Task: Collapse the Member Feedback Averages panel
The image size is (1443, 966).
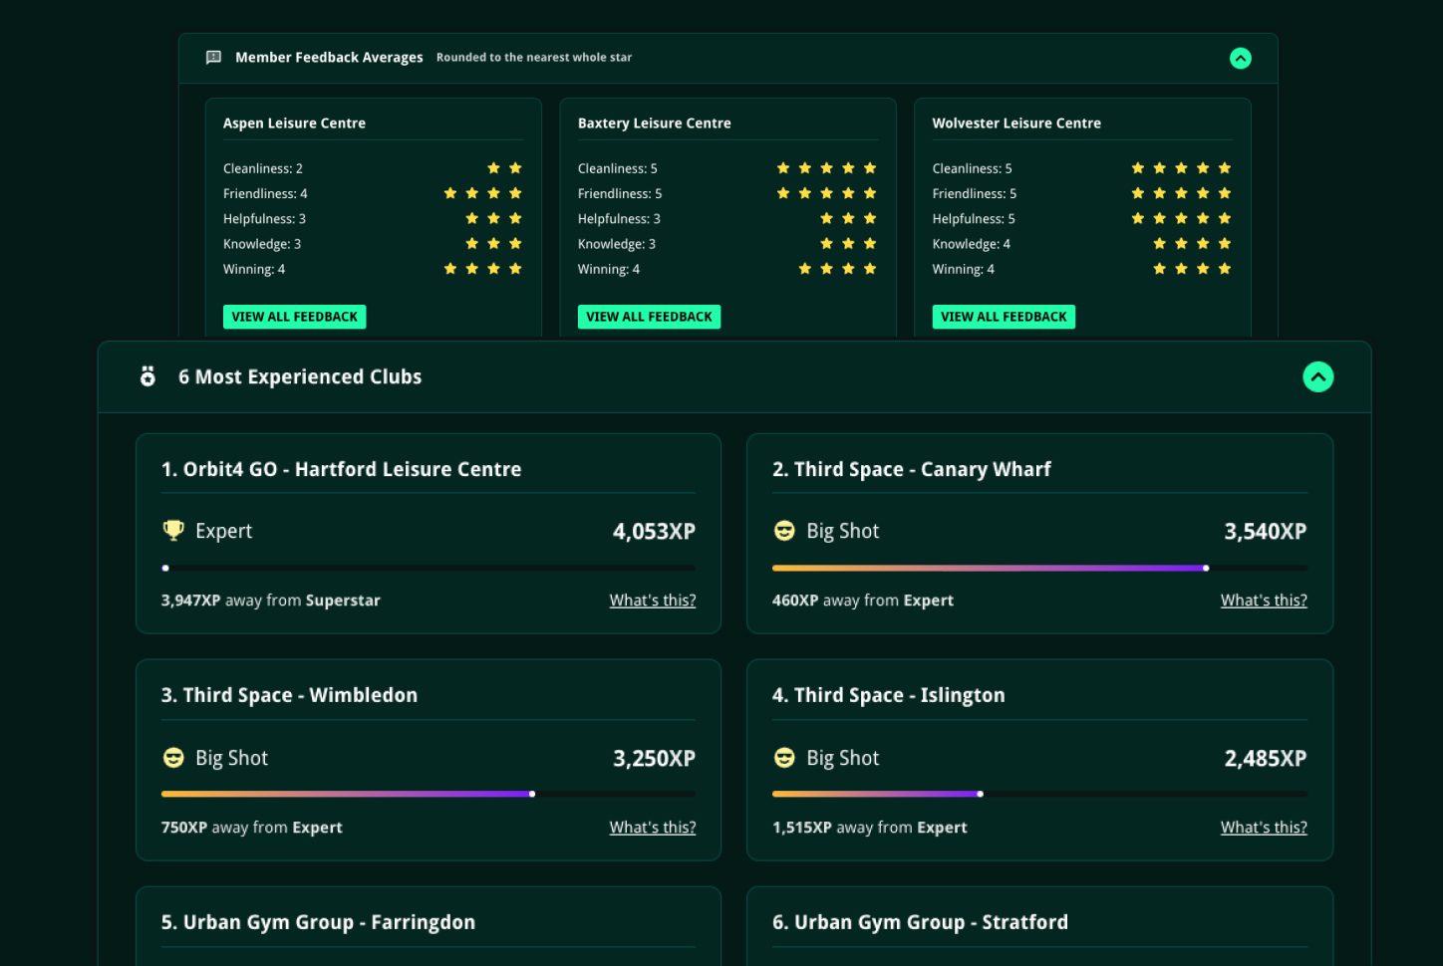Action: coord(1240,59)
